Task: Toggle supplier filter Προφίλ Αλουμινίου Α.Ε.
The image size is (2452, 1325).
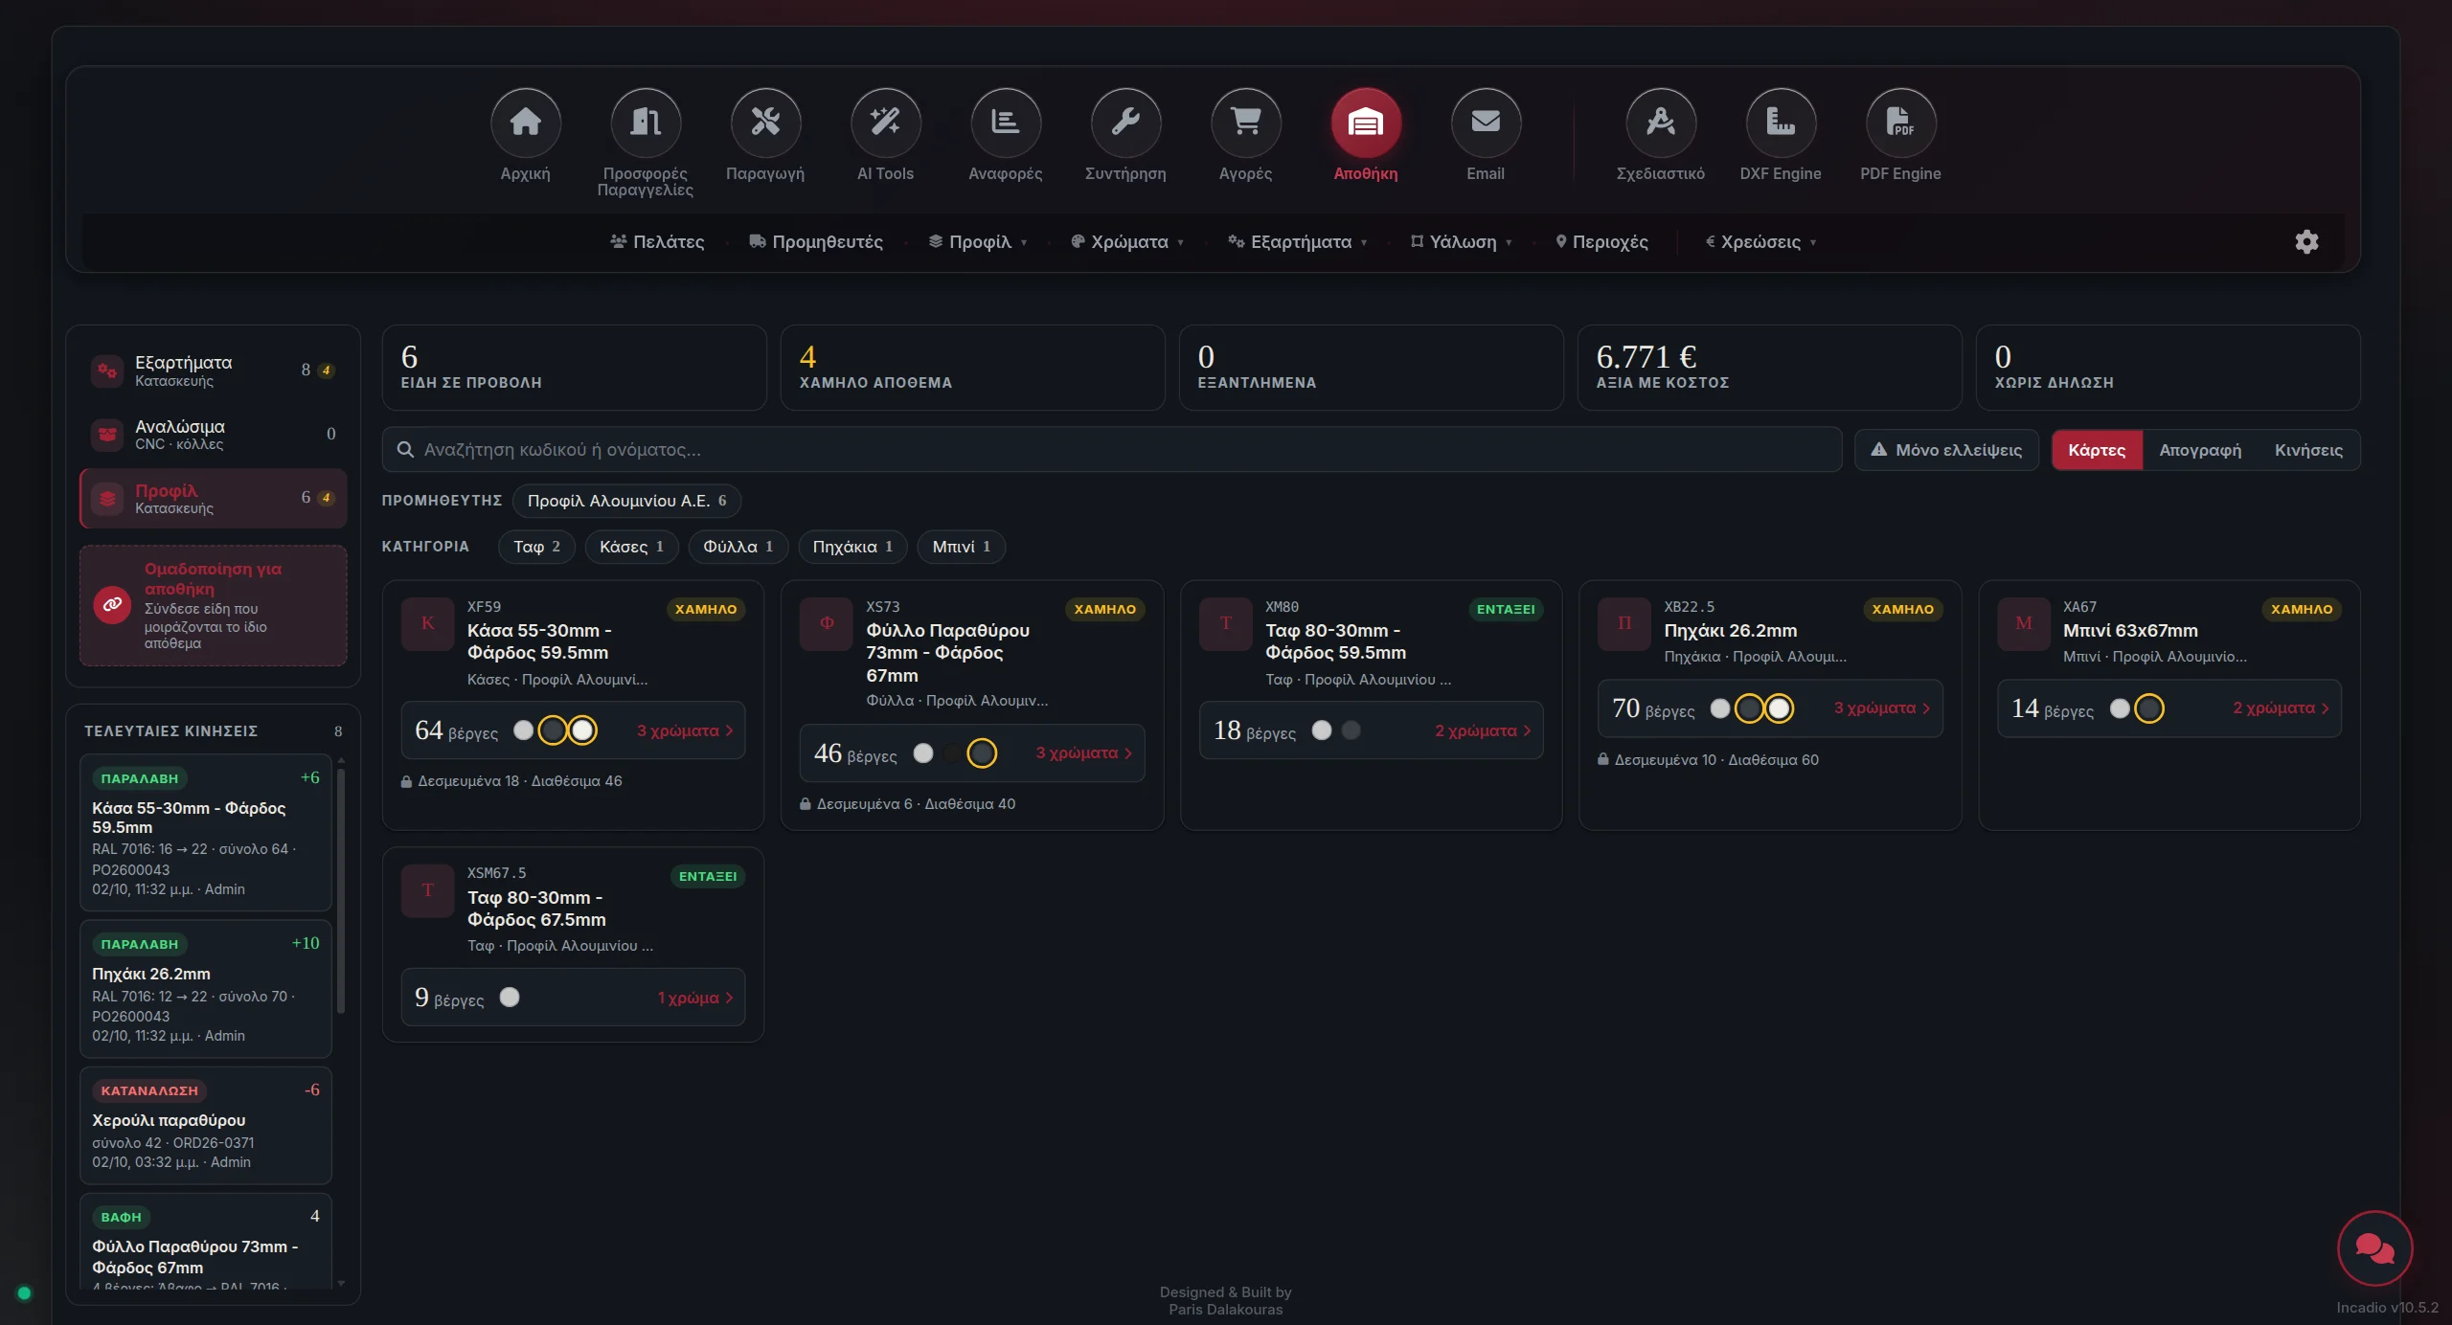Action: click(x=626, y=501)
